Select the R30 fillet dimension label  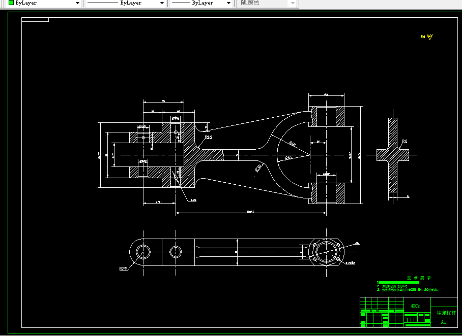258,168
